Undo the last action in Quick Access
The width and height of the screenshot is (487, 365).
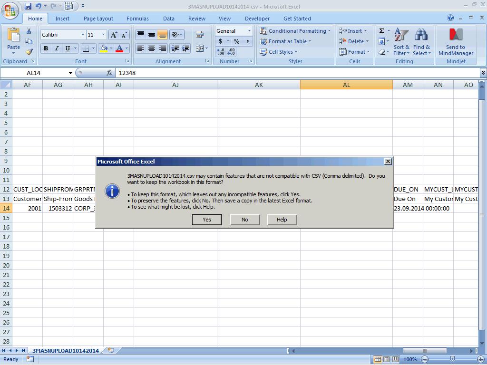click(38, 6)
